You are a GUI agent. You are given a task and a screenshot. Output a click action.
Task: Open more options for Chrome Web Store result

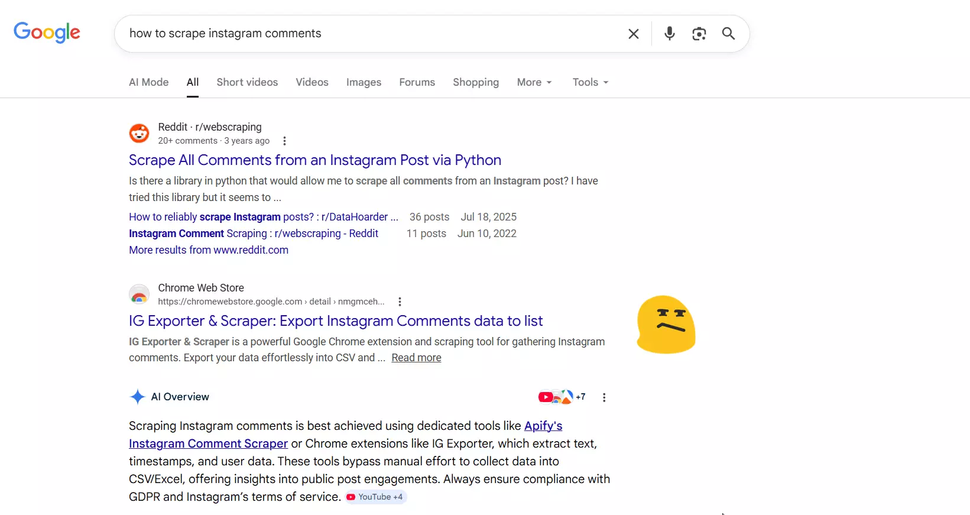pos(400,302)
